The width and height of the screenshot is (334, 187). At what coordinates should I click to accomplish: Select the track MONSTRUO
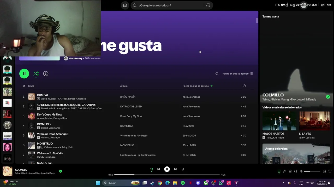45,144
